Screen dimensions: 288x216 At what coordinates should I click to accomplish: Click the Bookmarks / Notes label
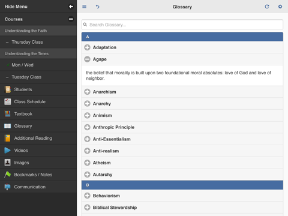pyautogui.click(x=33, y=175)
